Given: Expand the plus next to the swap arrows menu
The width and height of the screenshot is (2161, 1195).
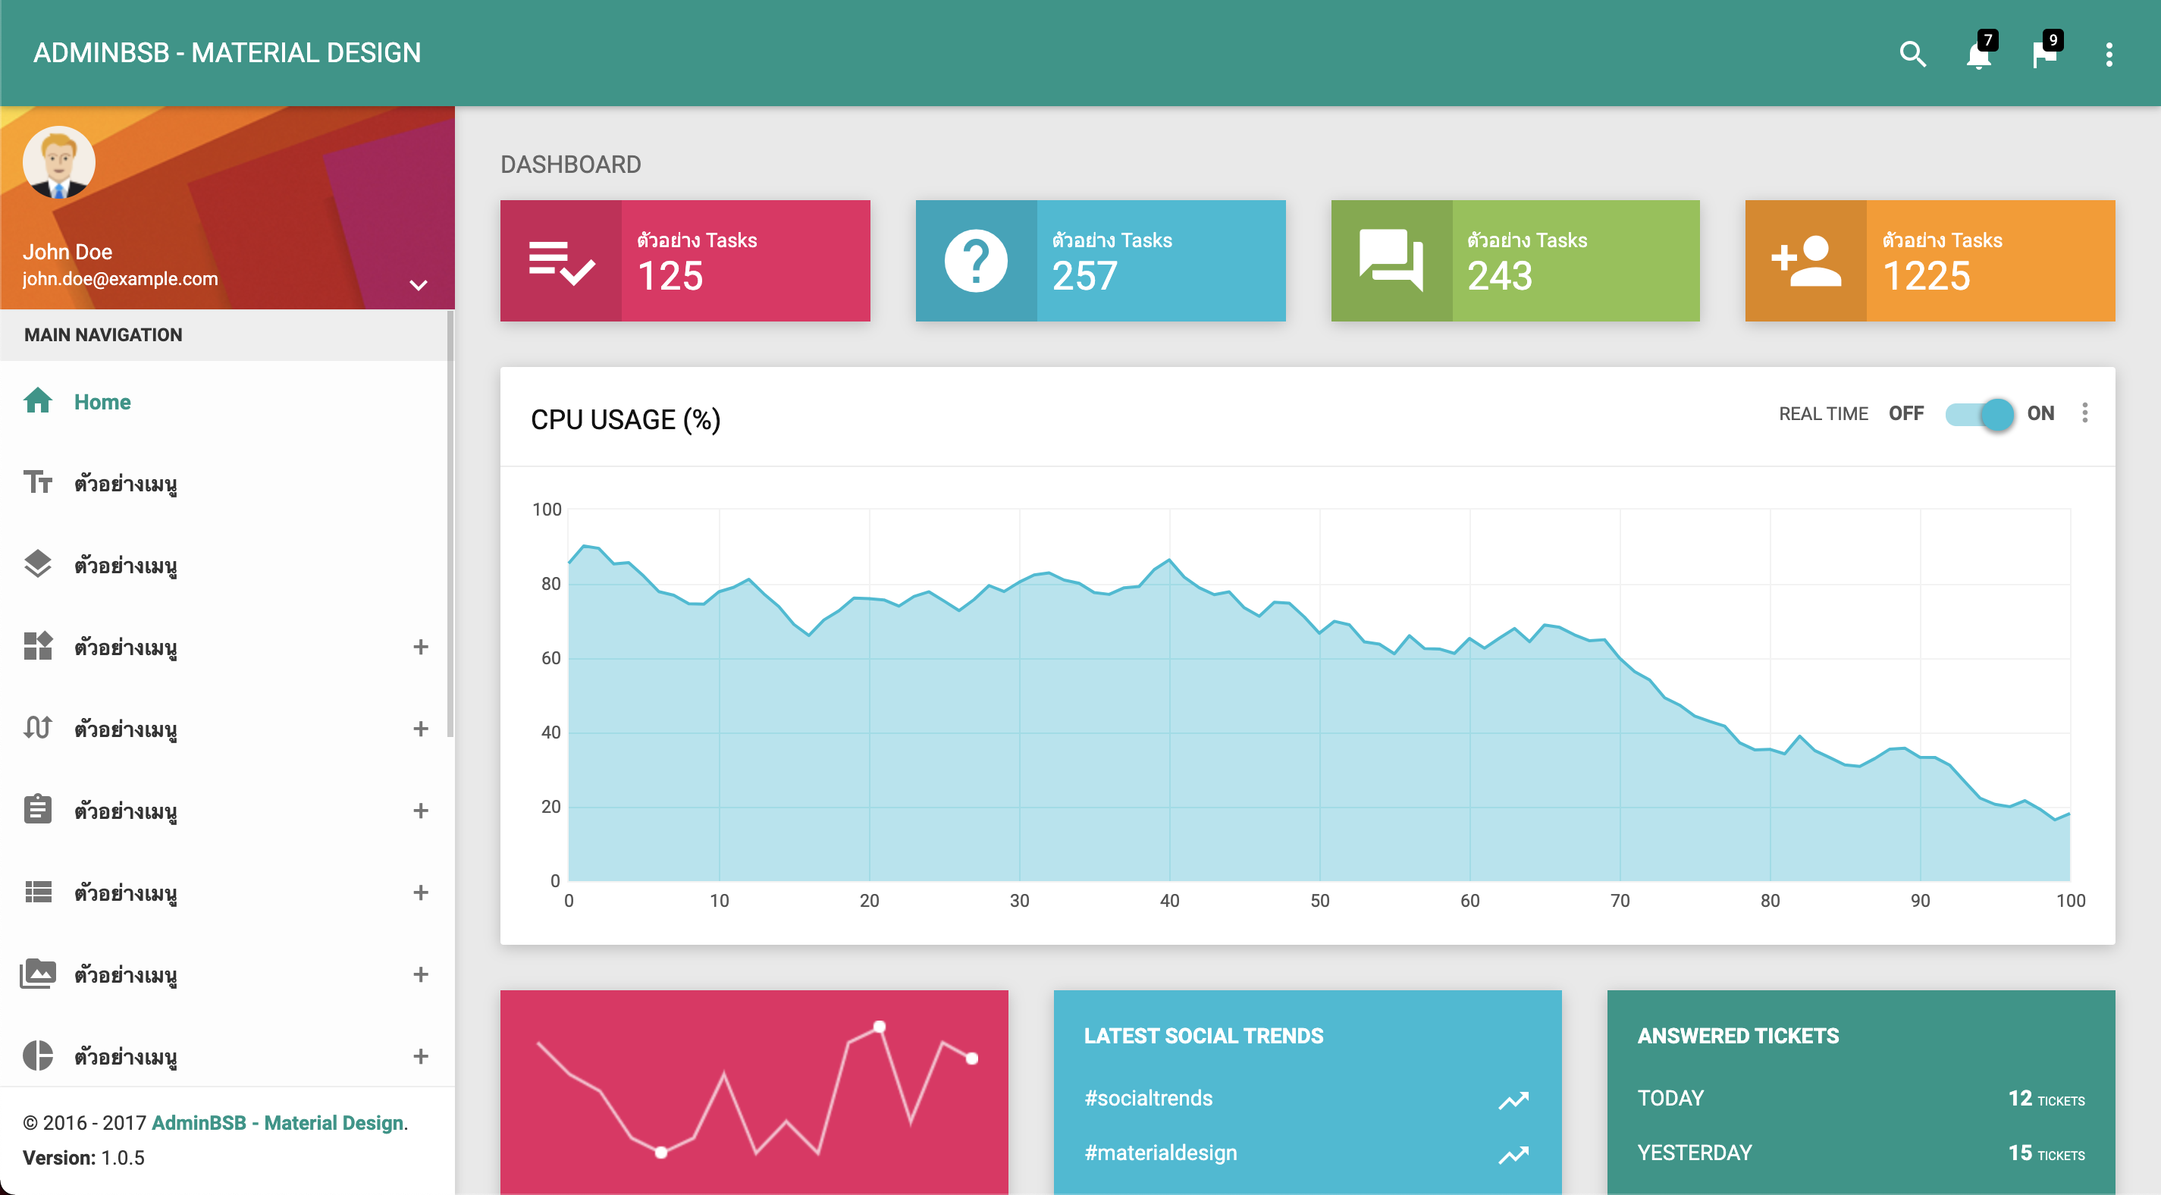Looking at the screenshot, I should coord(421,729).
